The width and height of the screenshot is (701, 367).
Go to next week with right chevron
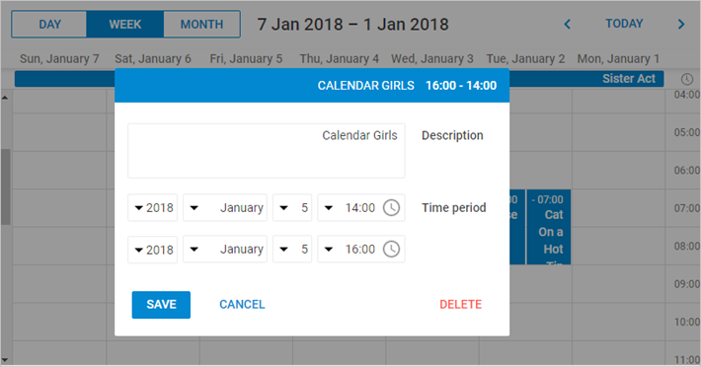(x=681, y=24)
